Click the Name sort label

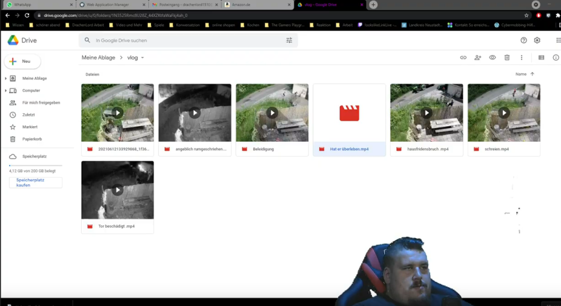pos(521,74)
